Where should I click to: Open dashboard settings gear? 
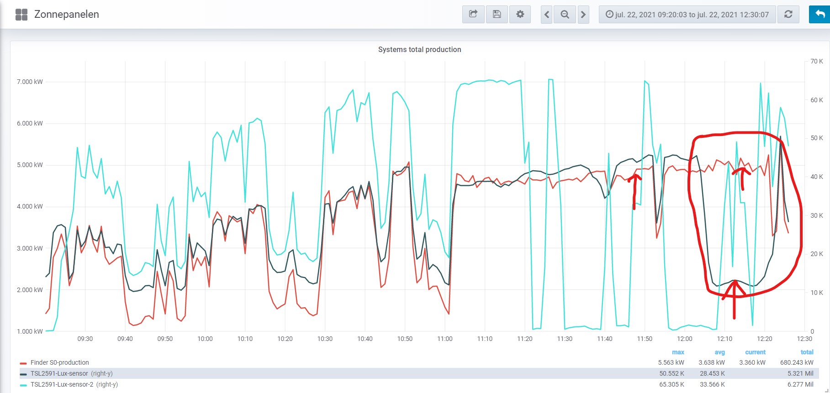point(520,15)
